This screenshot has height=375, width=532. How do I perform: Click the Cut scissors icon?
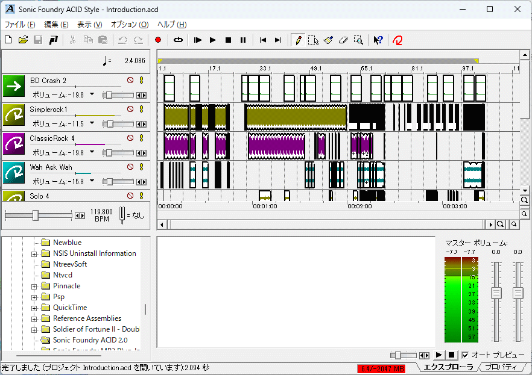click(72, 40)
